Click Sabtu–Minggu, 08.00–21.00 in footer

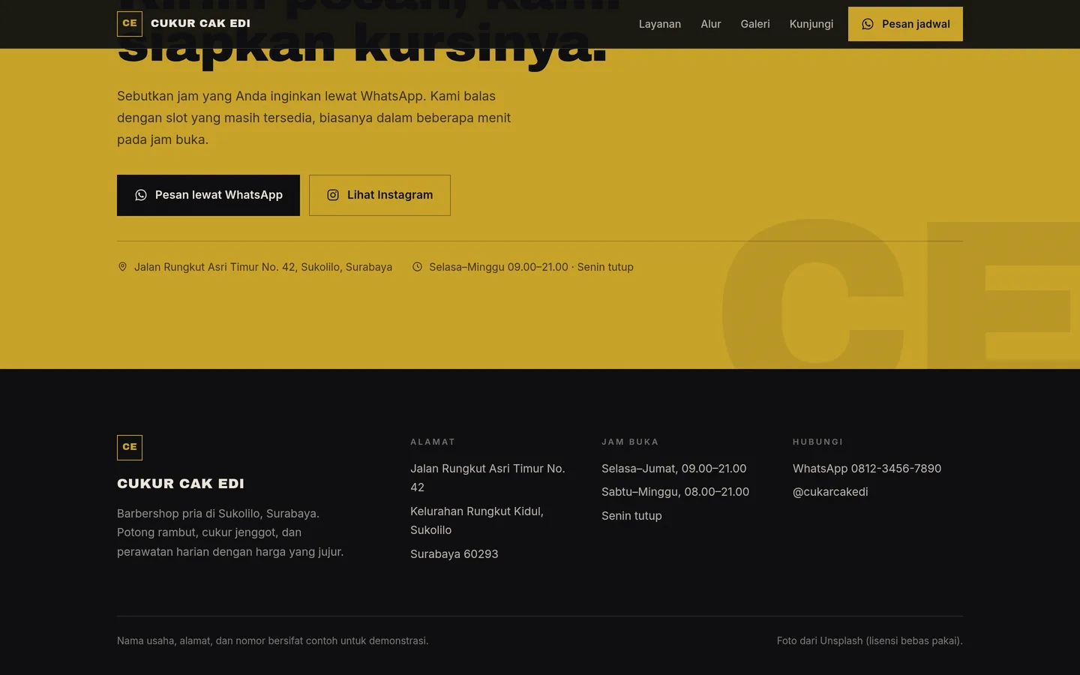tap(675, 492)
